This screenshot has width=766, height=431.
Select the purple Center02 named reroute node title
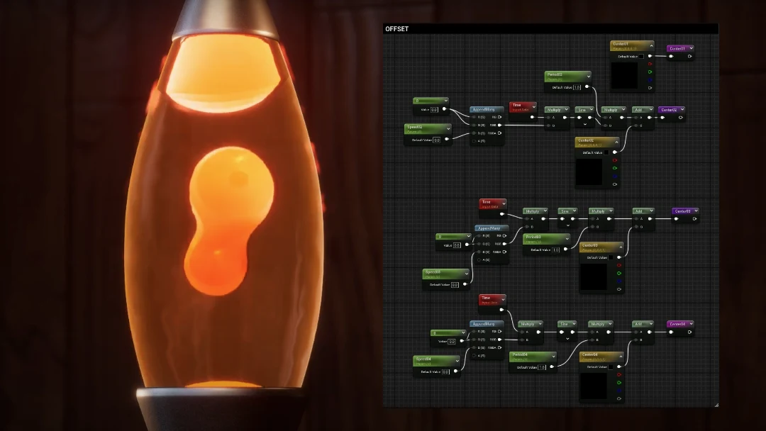pos(670,110)
